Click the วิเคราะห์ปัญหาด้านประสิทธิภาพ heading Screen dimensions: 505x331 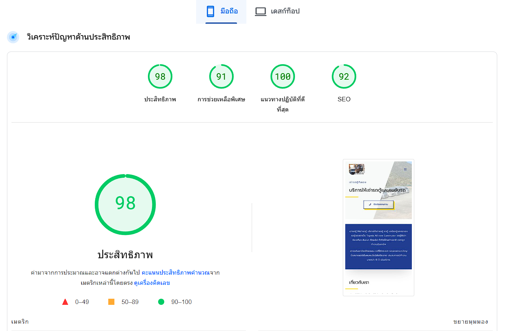[x=78, y=37]
